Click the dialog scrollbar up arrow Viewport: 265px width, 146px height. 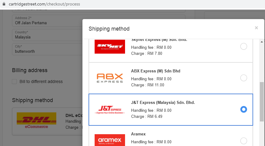click(262, 42)
